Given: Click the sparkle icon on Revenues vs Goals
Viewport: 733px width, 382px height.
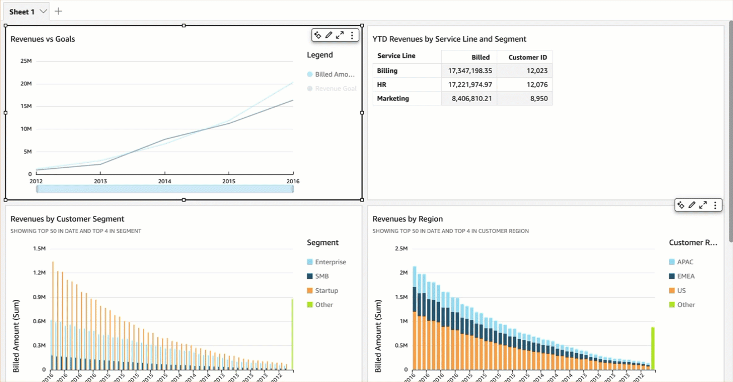Looking at the screenshot, I should tap(318, 35).
